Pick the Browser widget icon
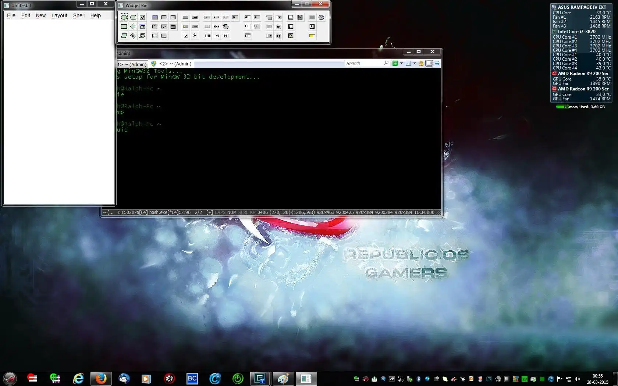This screenshot has height=386, width=618. pyautogui.click(x=291, y=17)
